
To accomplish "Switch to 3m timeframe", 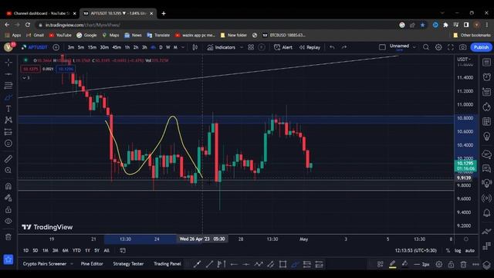I will [71, 47].
